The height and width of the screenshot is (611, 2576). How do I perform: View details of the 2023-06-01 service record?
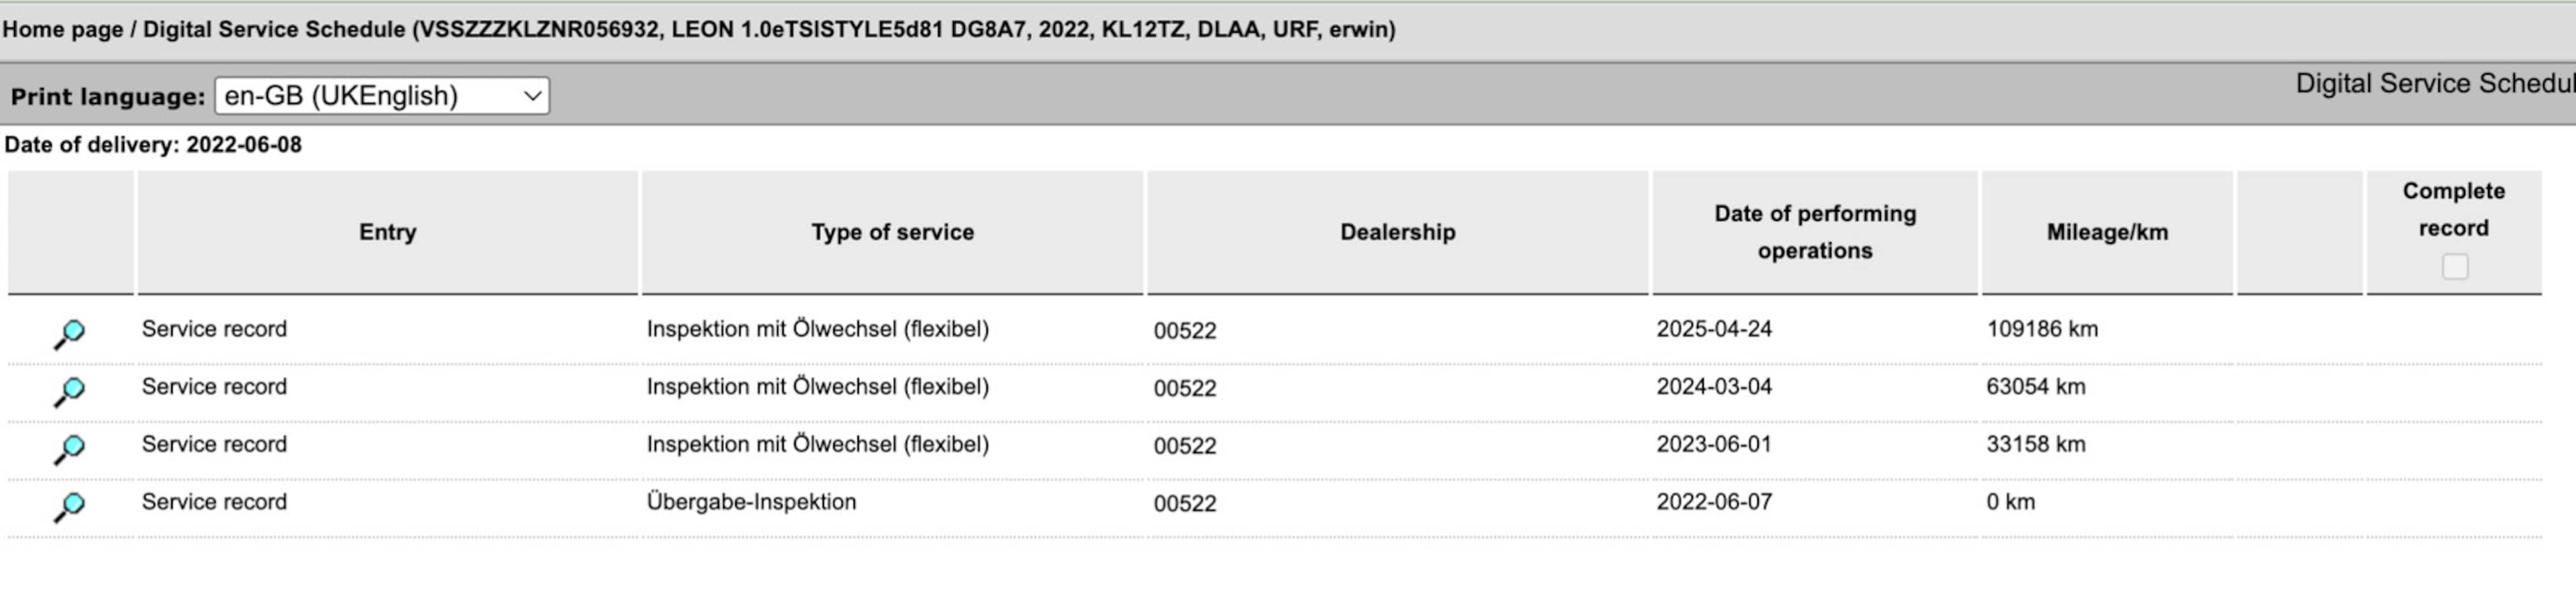[69, 448]
